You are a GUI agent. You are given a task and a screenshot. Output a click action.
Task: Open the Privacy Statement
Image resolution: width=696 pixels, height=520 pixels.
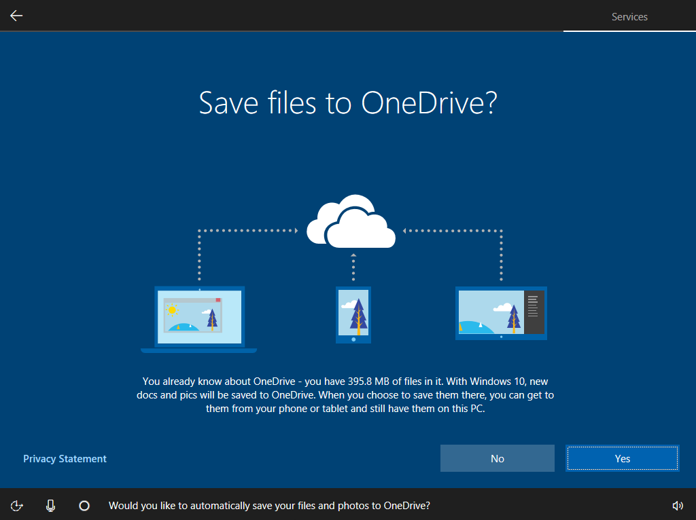click(65, 458)
